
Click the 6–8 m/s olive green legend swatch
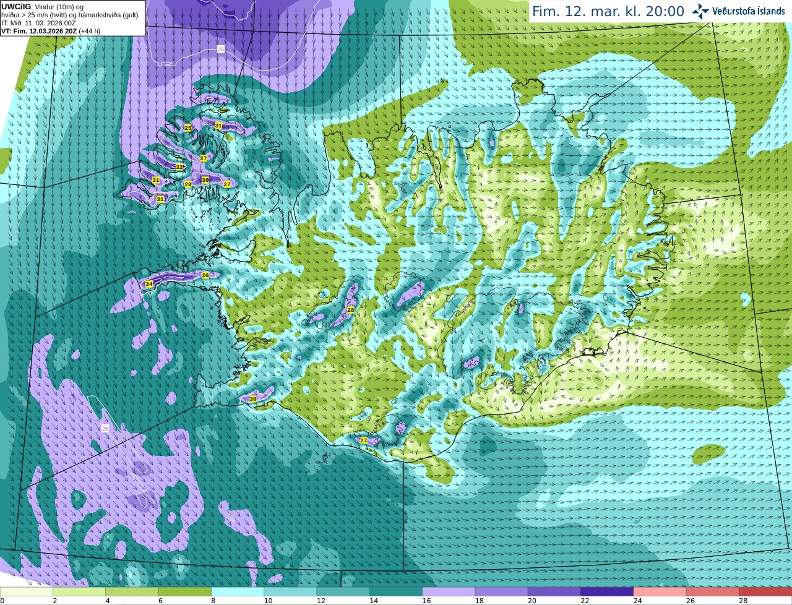[x=184, y=592]
